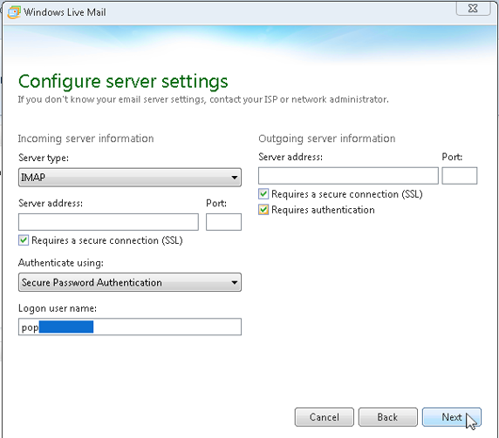
Task: Click the incoming Server address field
Action: tap(108, 222)
